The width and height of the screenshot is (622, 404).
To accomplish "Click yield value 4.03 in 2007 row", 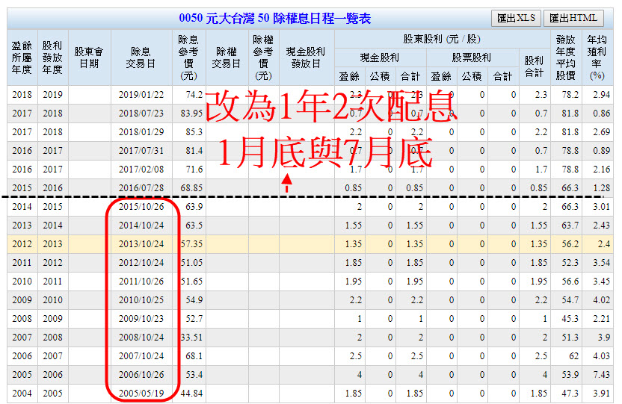I will pos(601,356).
